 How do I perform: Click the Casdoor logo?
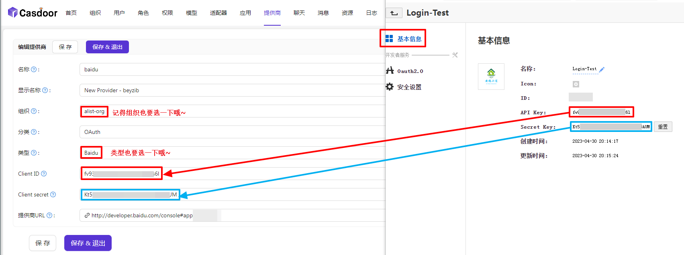[33, 13]
